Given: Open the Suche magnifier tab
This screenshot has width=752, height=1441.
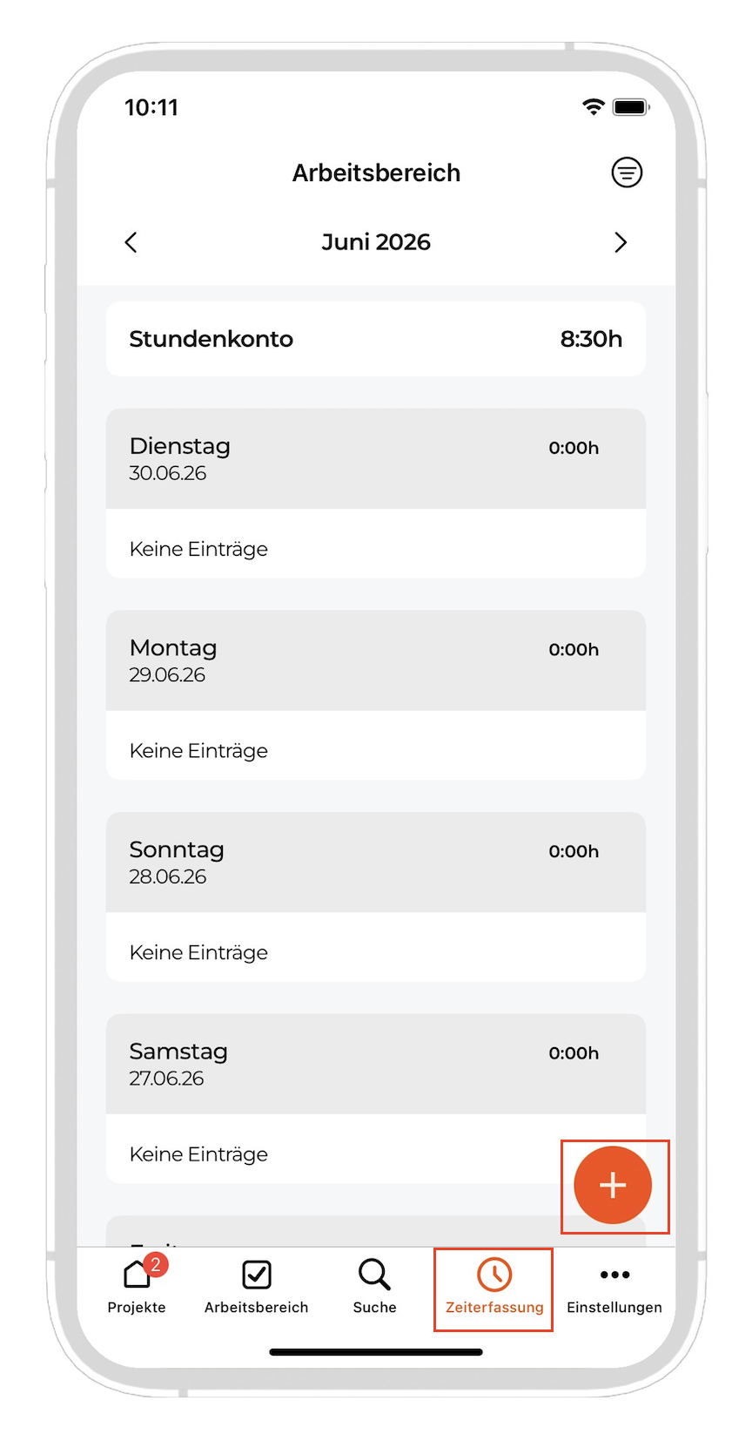Looking at the screenshot, I should click(375, 1287).
